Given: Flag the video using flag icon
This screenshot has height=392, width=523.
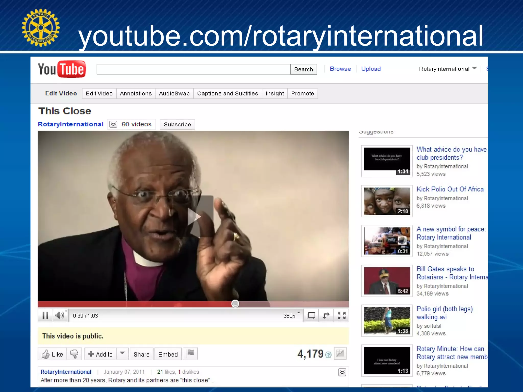Looking at the screenshot, I should (x=191, y=354).
